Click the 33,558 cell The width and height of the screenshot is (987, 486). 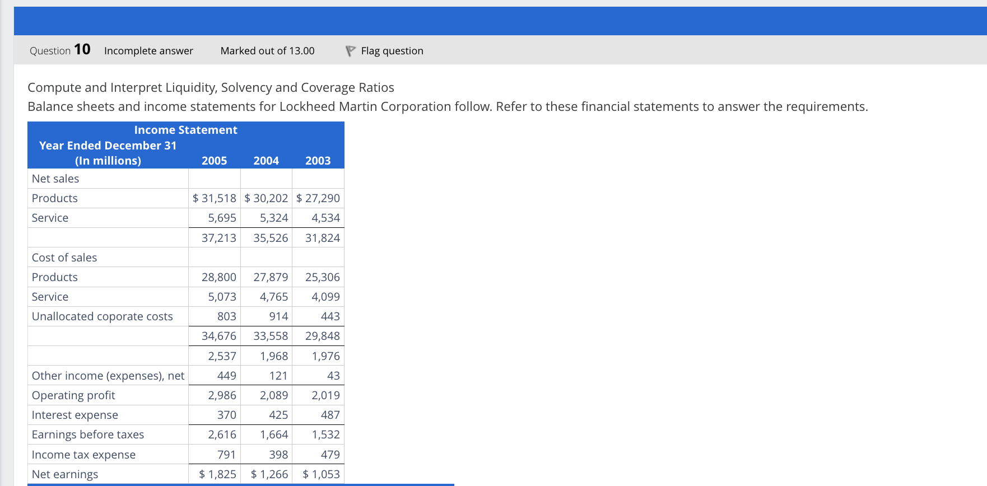(x=266, y=336)
